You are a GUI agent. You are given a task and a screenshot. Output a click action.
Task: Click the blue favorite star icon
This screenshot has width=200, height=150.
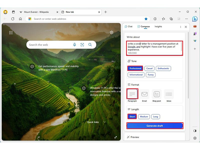[x=146, y=19]
